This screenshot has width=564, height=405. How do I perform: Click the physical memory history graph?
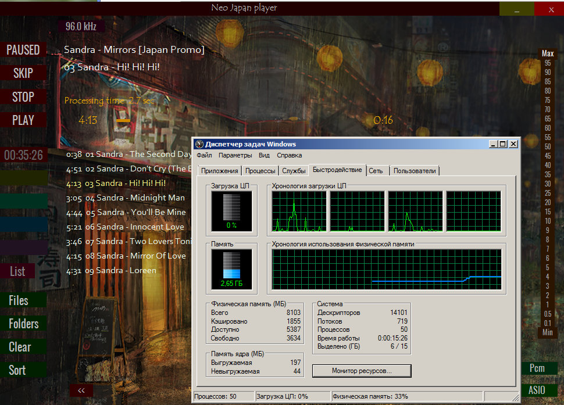(x=387, y=270)
